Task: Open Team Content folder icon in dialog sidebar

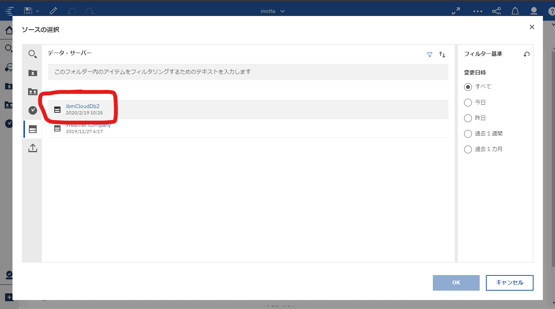Action: [33, 92]
